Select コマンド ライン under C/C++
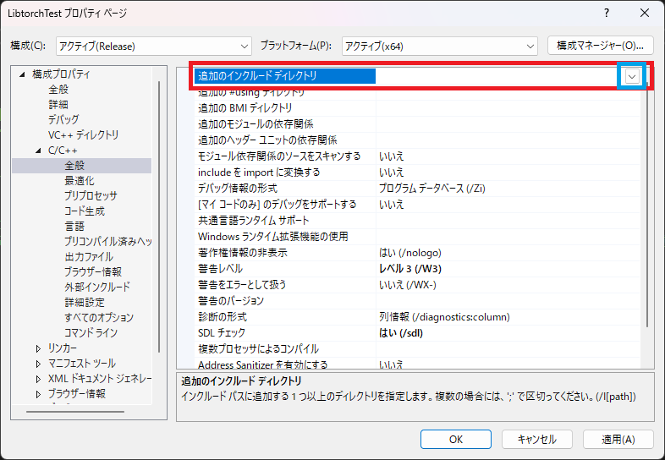The image size is (665, 460). (x=91, y=333)
